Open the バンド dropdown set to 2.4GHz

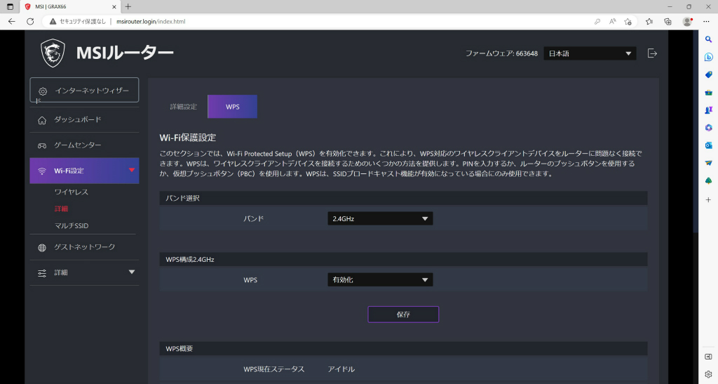[380, 218]
